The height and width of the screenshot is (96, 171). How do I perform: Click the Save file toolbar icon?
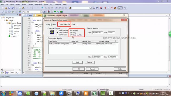(x=9, y=8)
